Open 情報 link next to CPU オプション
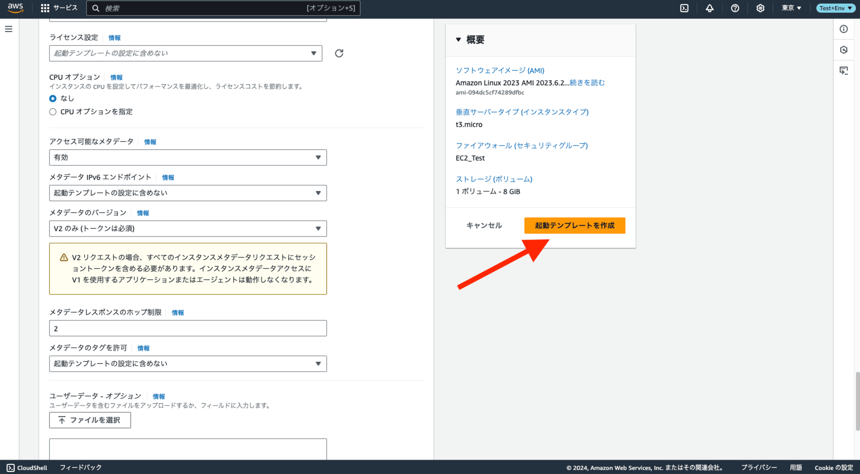This screenshot has height=474, width=860. 116,77
